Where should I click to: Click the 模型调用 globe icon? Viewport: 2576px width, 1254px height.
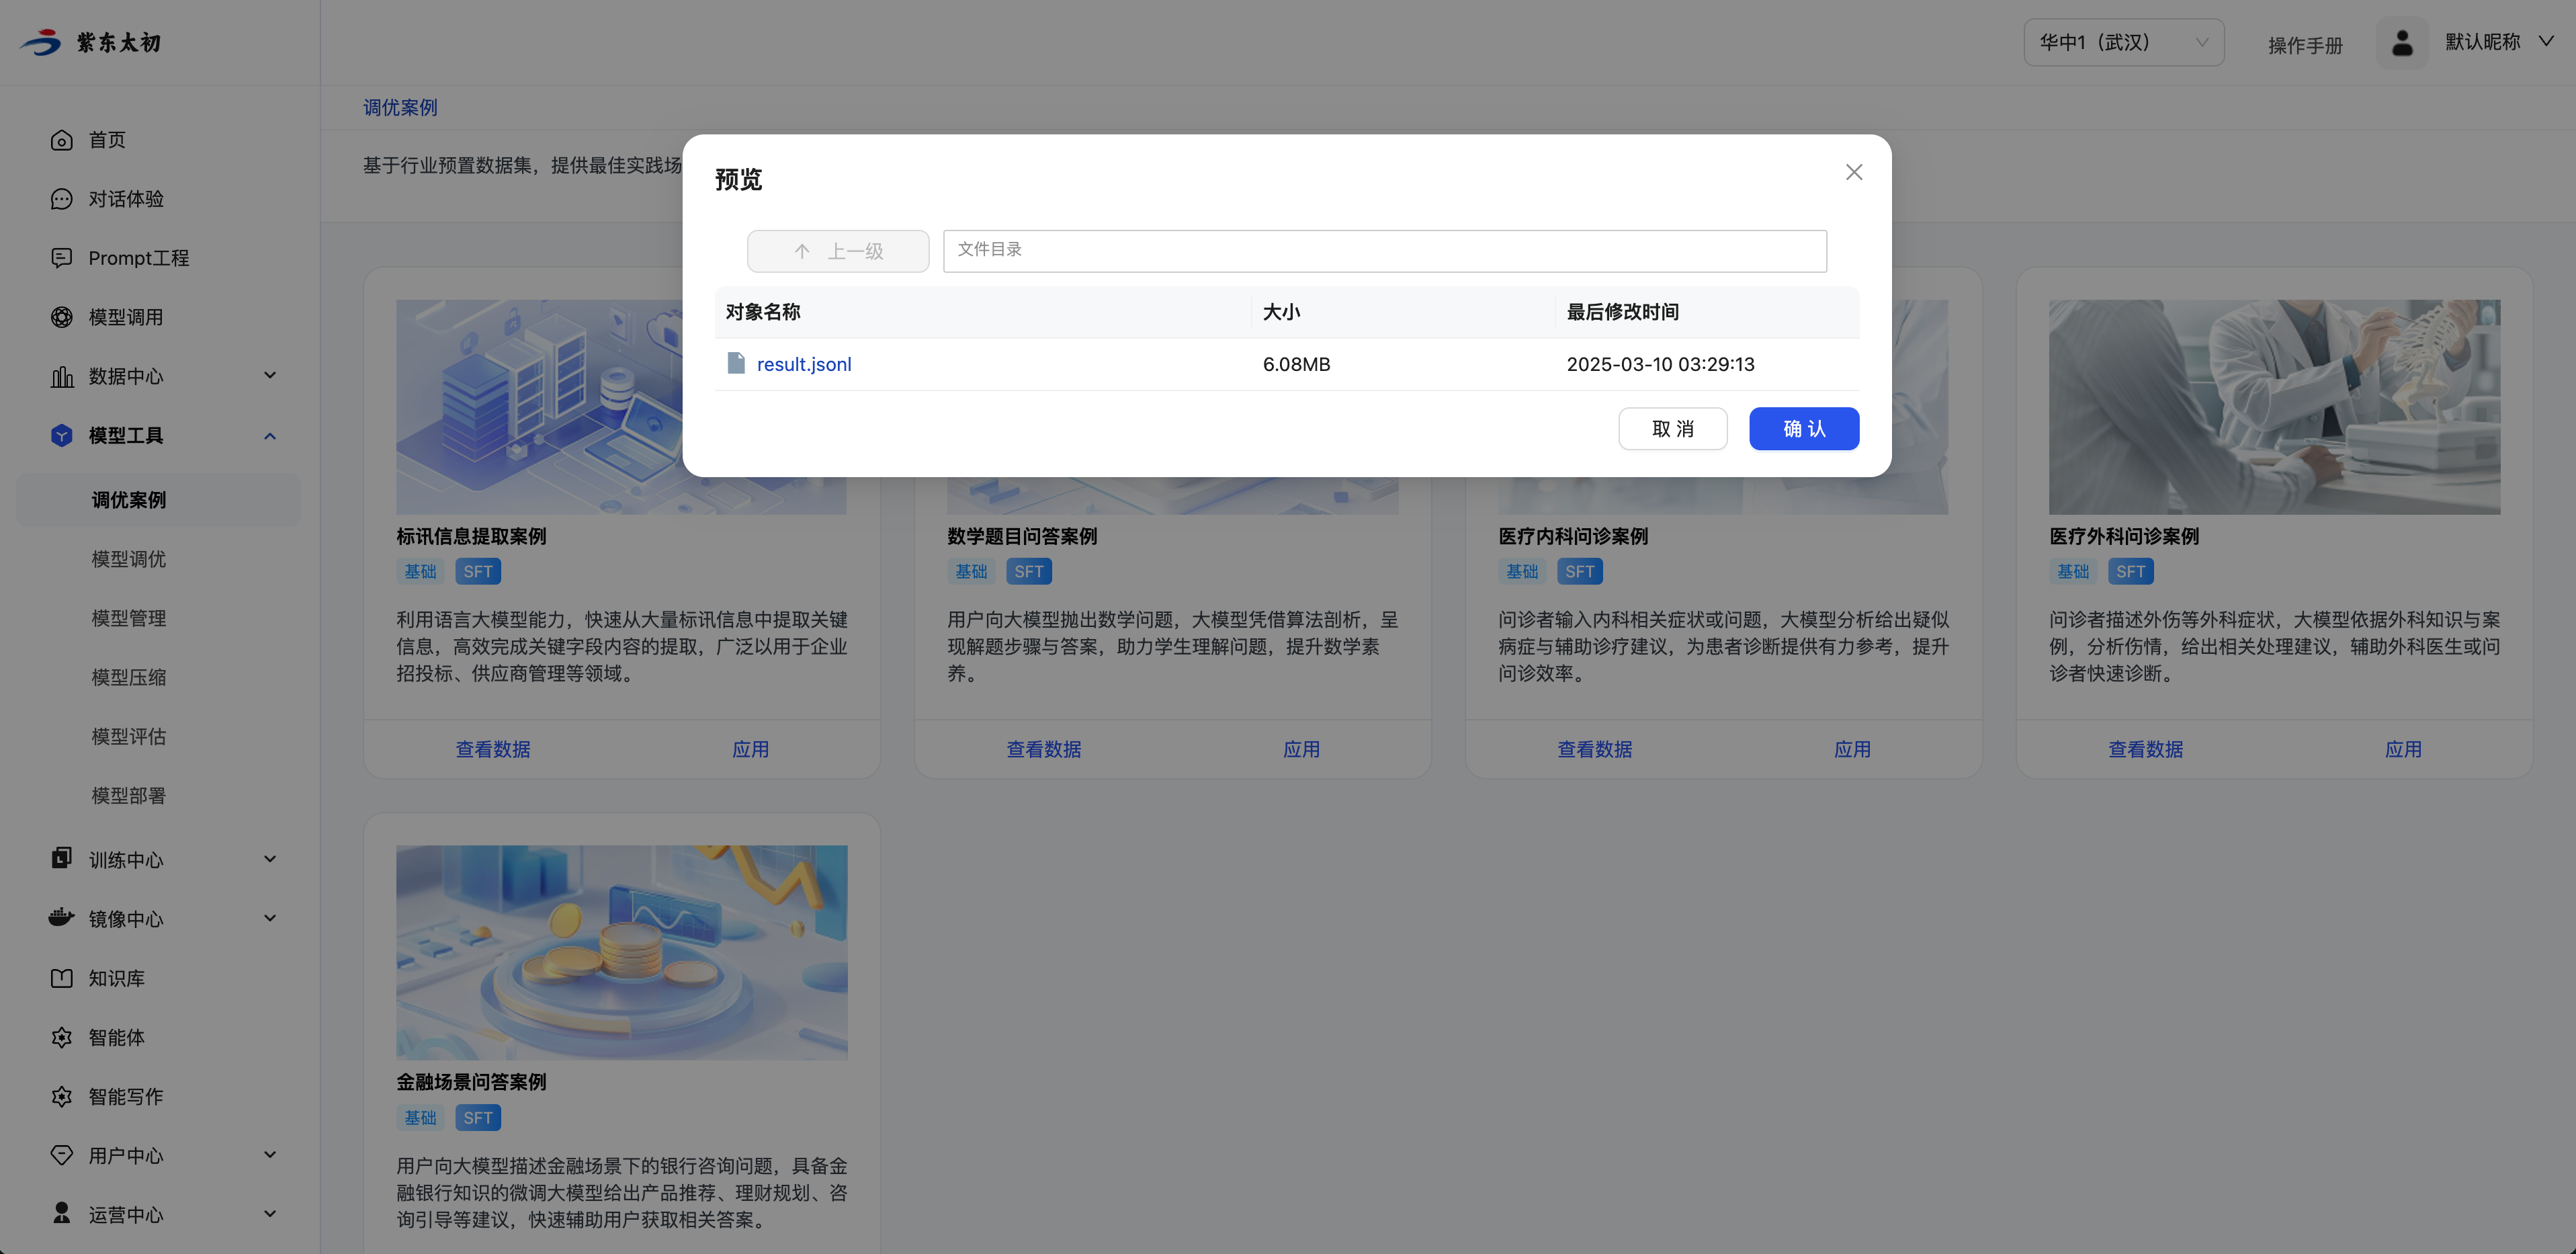click(x=61, y=317)
